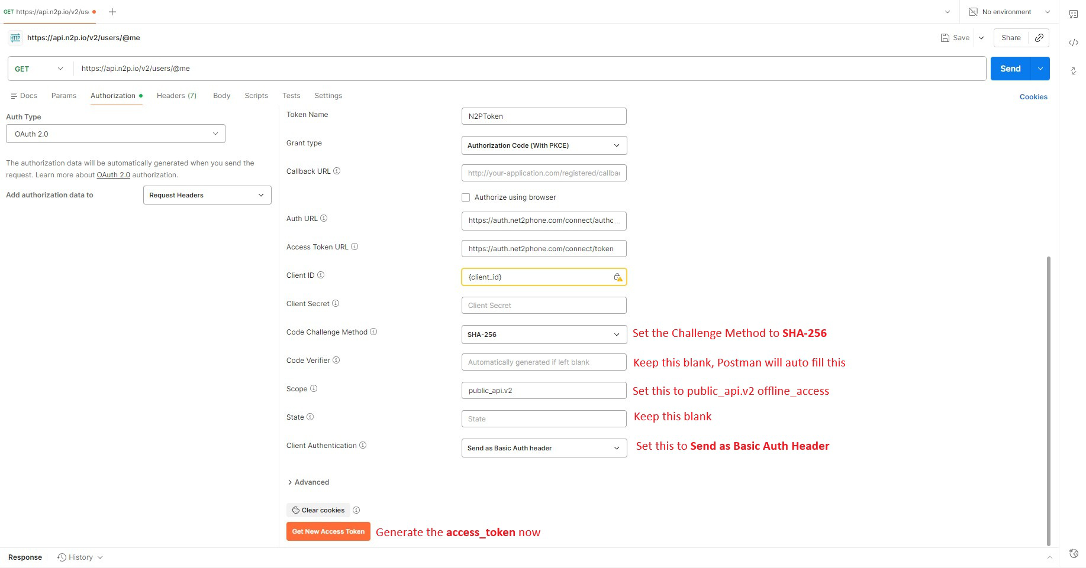This screenshot has height=568, width=1086.
Task: Show info for Code Challenge Method
Action: [x=373, y=332]
